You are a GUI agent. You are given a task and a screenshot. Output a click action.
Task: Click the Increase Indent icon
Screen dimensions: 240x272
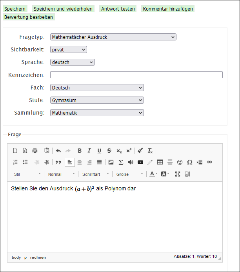pyautogui.click(x=47, y=162)
